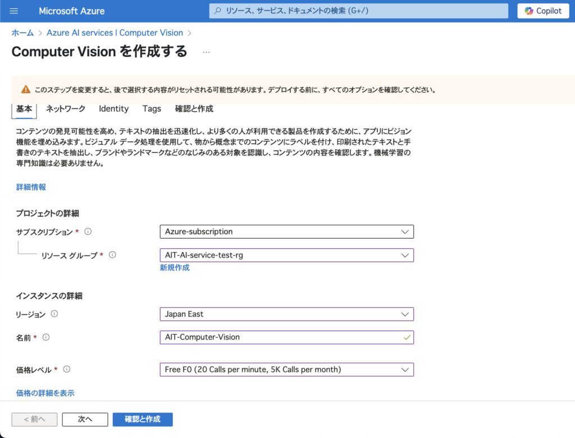Show info tooltip for サブスクリプション

click(88, 231)
